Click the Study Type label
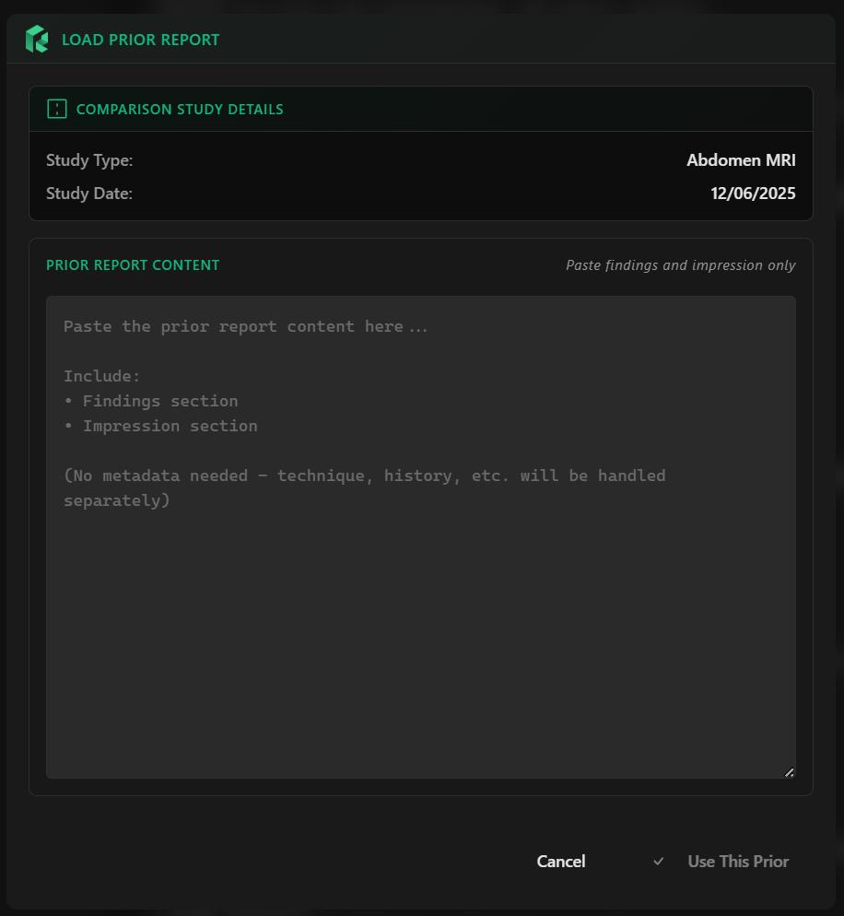The width and height of the screenshot is (844, 916). (x=89, y=160)
